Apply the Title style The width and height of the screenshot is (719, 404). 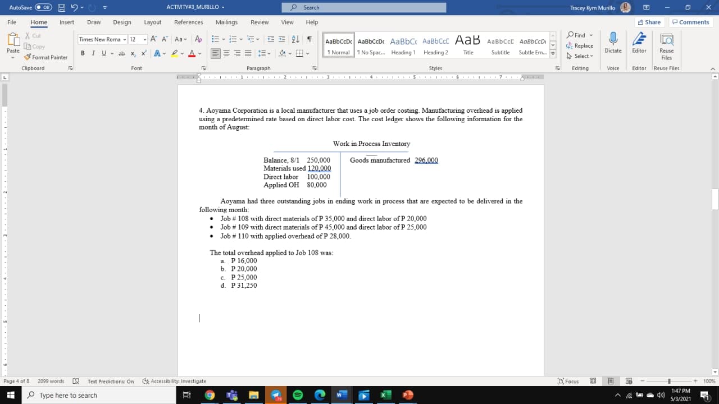(468, 46)
